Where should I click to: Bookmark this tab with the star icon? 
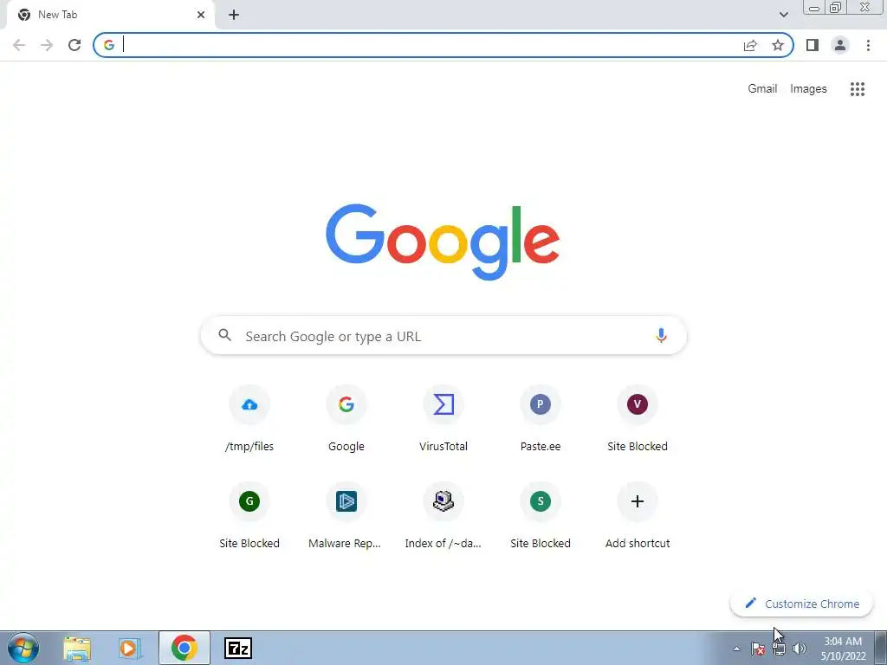pyautogui.click(x=778, y=45)
